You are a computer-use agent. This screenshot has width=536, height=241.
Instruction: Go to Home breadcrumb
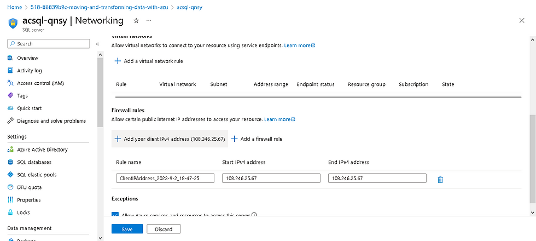point(14,7)
